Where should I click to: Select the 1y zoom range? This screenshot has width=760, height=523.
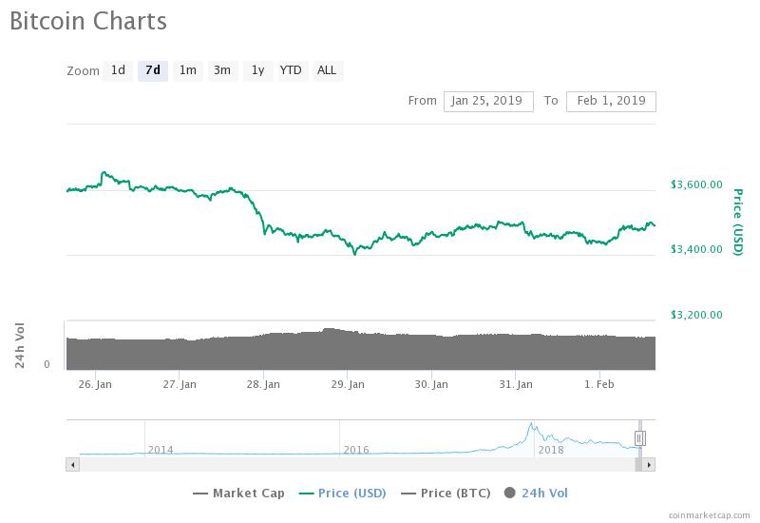point(257,70)
